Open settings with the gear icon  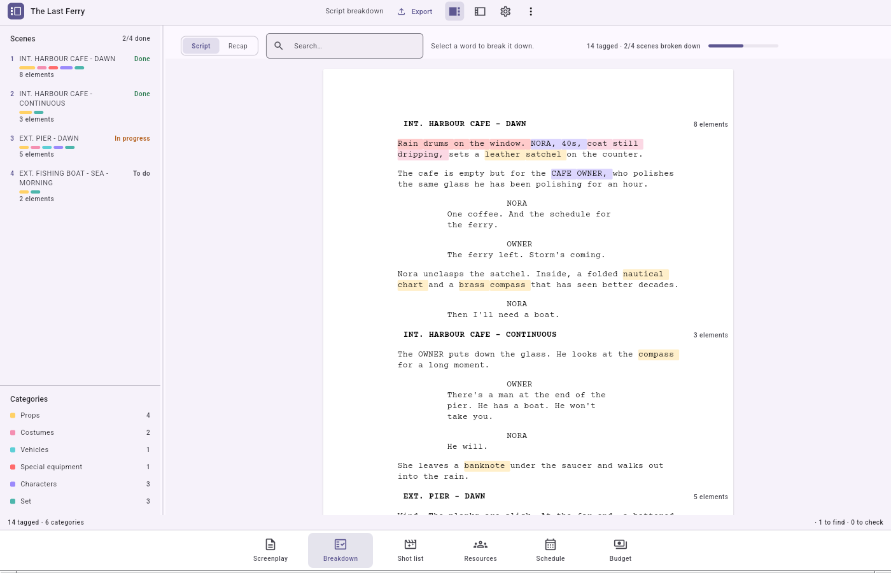pyautogui.click(x=505, y=11)
